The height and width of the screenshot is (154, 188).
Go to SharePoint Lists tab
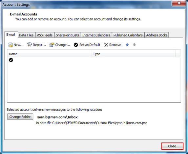67,35
